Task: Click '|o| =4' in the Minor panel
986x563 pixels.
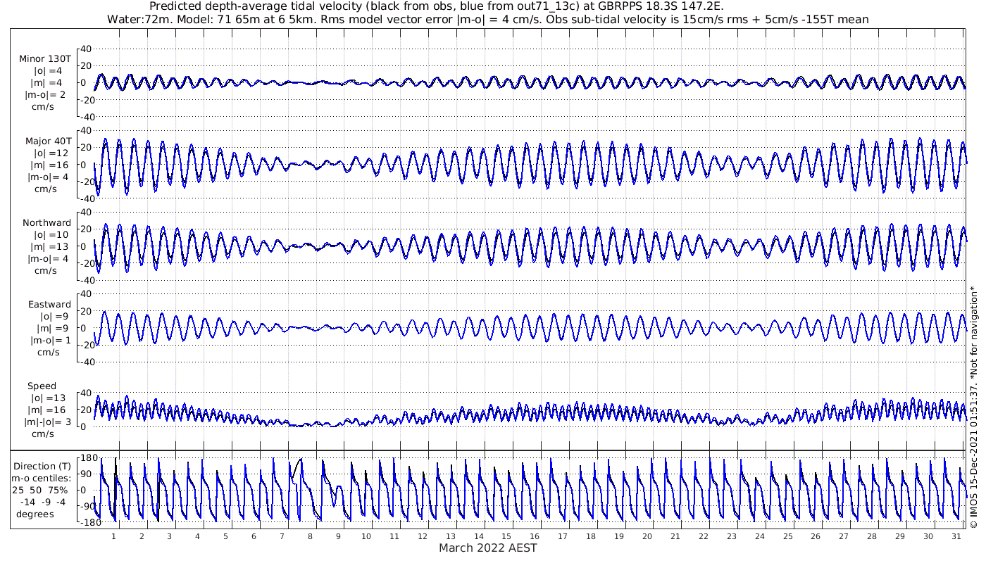Action: pyautogui.click(x=49, y=71)
